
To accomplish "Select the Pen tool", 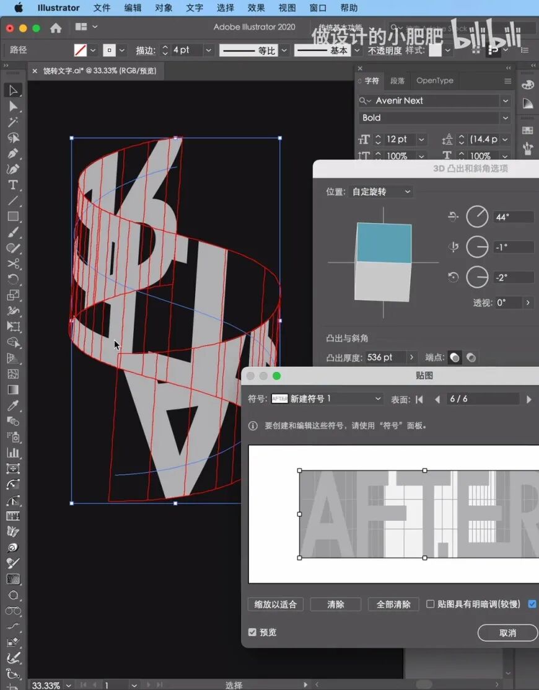I will pos(13,154).
